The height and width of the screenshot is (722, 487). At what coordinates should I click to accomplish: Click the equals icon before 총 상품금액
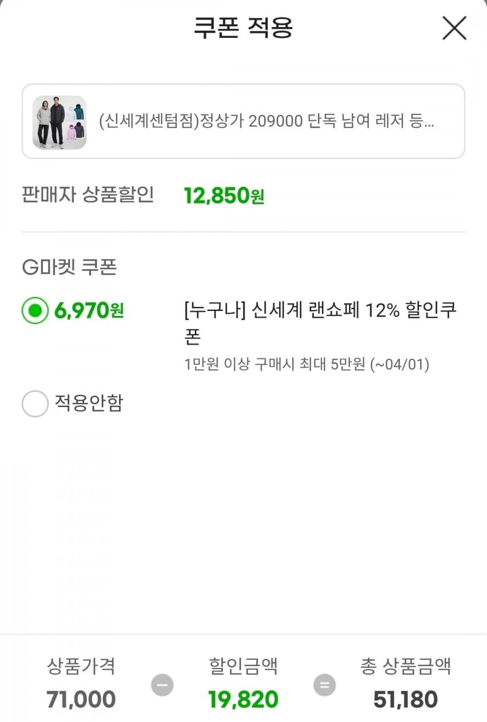[324, 685]
